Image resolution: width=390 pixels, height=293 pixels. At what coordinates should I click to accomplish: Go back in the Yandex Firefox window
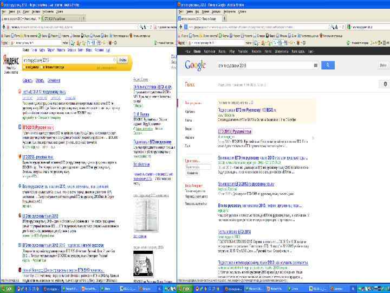pos(4,27)
